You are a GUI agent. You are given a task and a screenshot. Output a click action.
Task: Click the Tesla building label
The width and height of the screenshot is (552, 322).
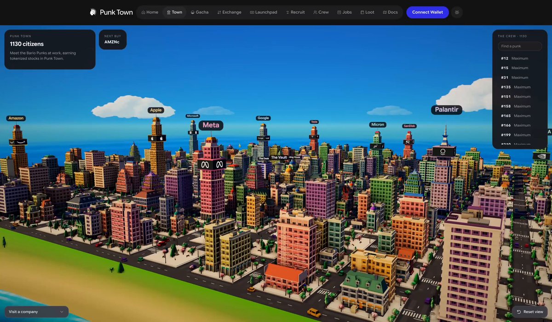tap(314, 122)
